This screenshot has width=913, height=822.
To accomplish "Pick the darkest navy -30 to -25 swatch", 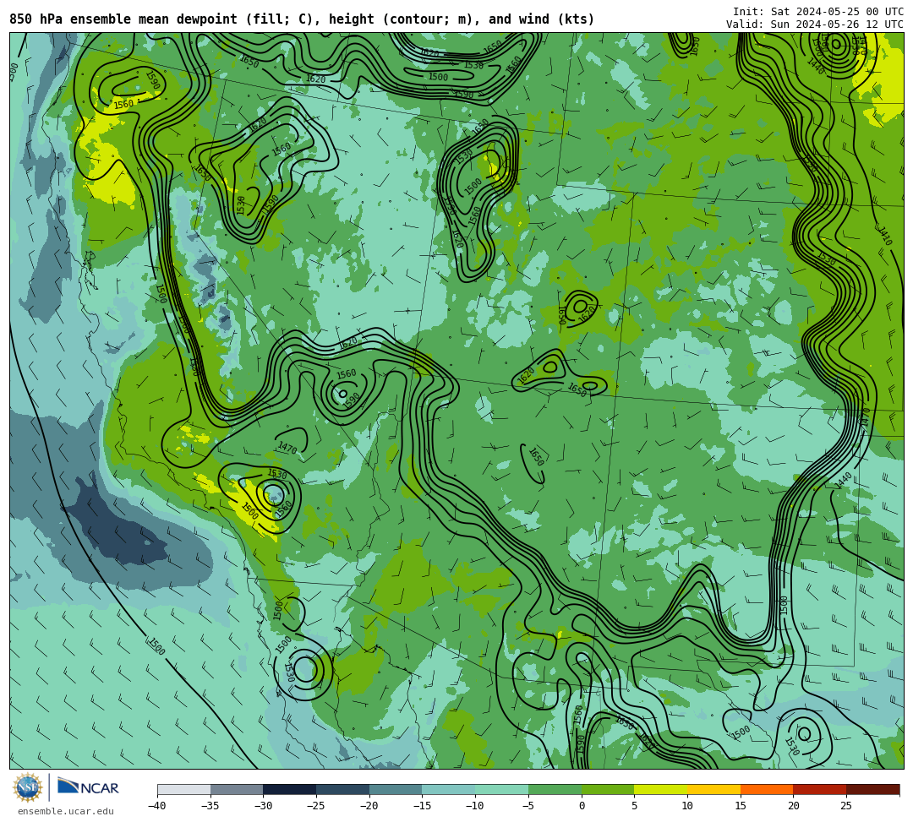I will pos(289,789).
